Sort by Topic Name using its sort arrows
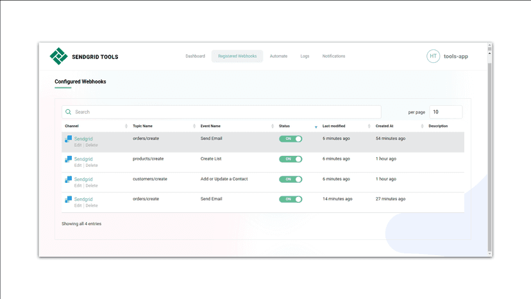Viewport: 531px width, 299px height. (x=194, y=126)
